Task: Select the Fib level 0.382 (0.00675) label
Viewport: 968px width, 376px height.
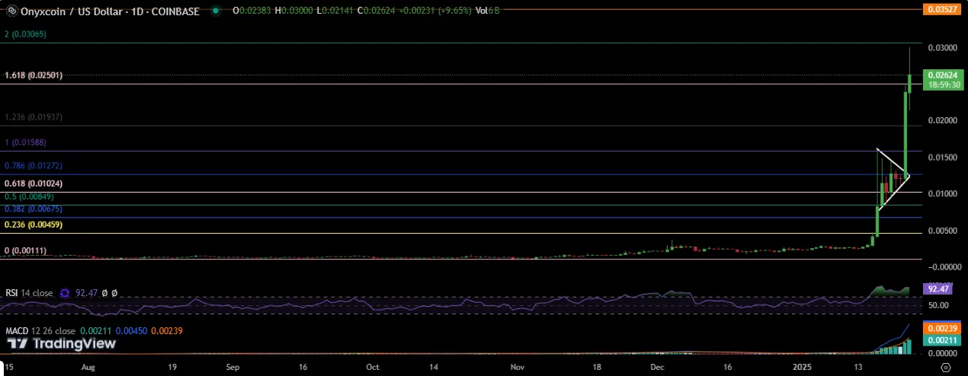Action: [x=34, y=209]
